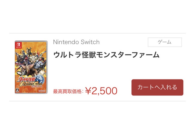Click the word モンスターファーム in title

pyautogui.click(x=128, y=55)
